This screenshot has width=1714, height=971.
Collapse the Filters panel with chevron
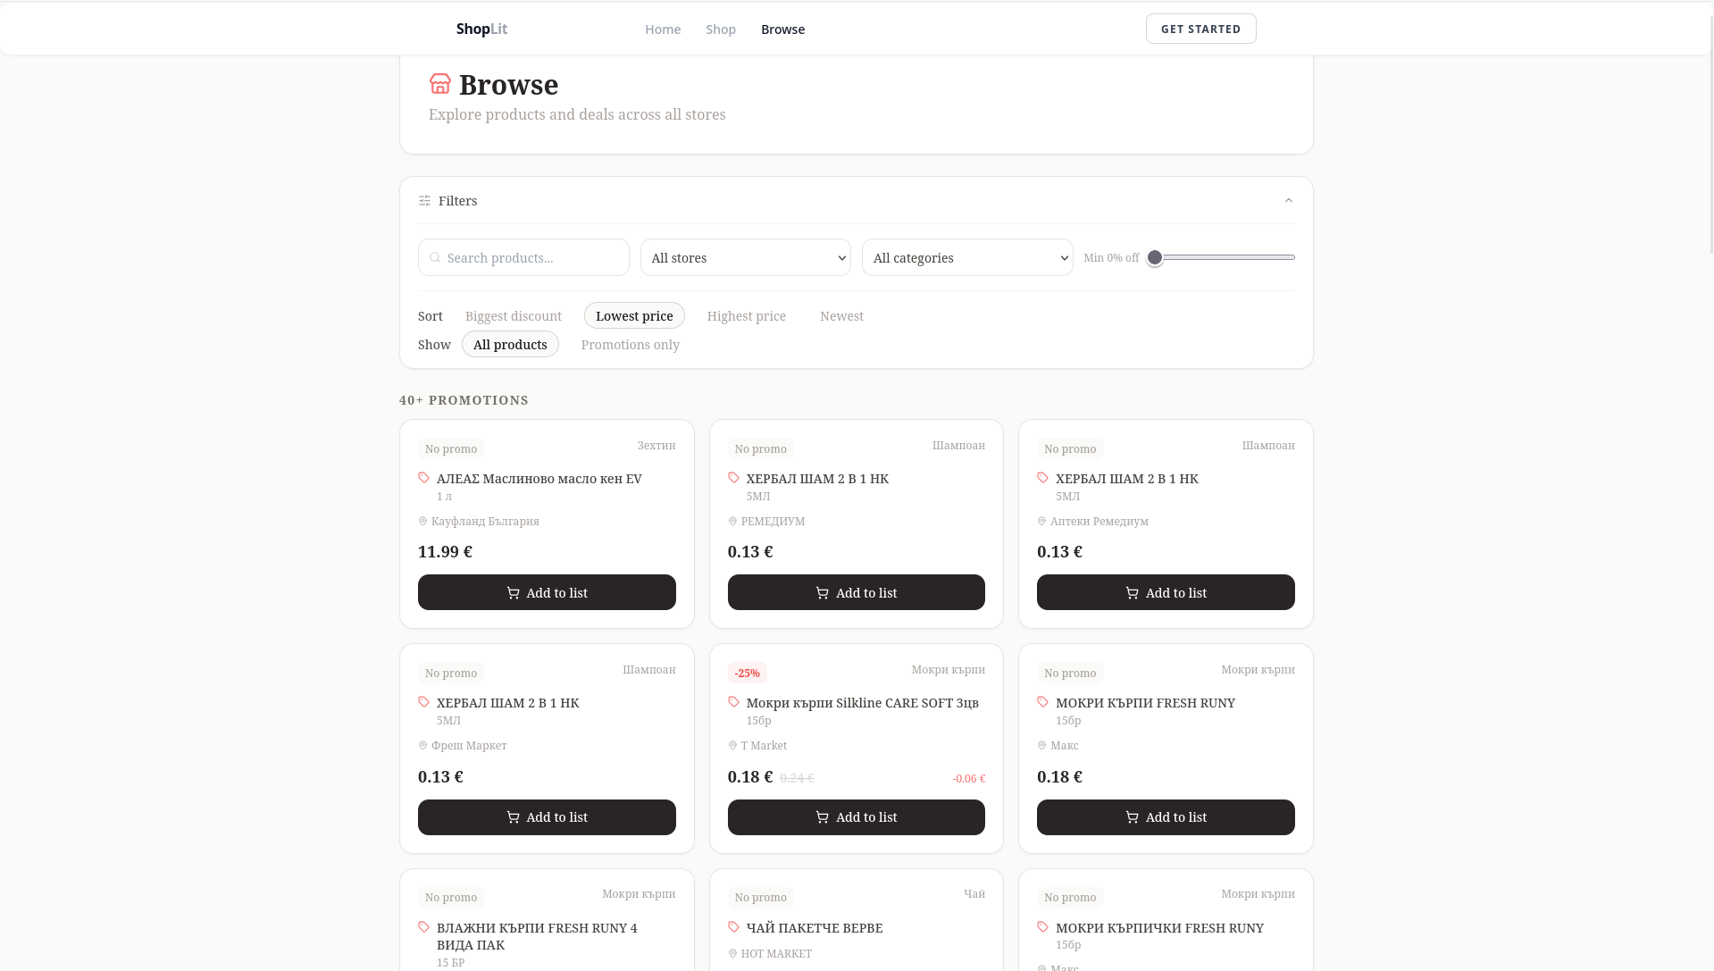pyautogui.click(x=1288, y=201)
